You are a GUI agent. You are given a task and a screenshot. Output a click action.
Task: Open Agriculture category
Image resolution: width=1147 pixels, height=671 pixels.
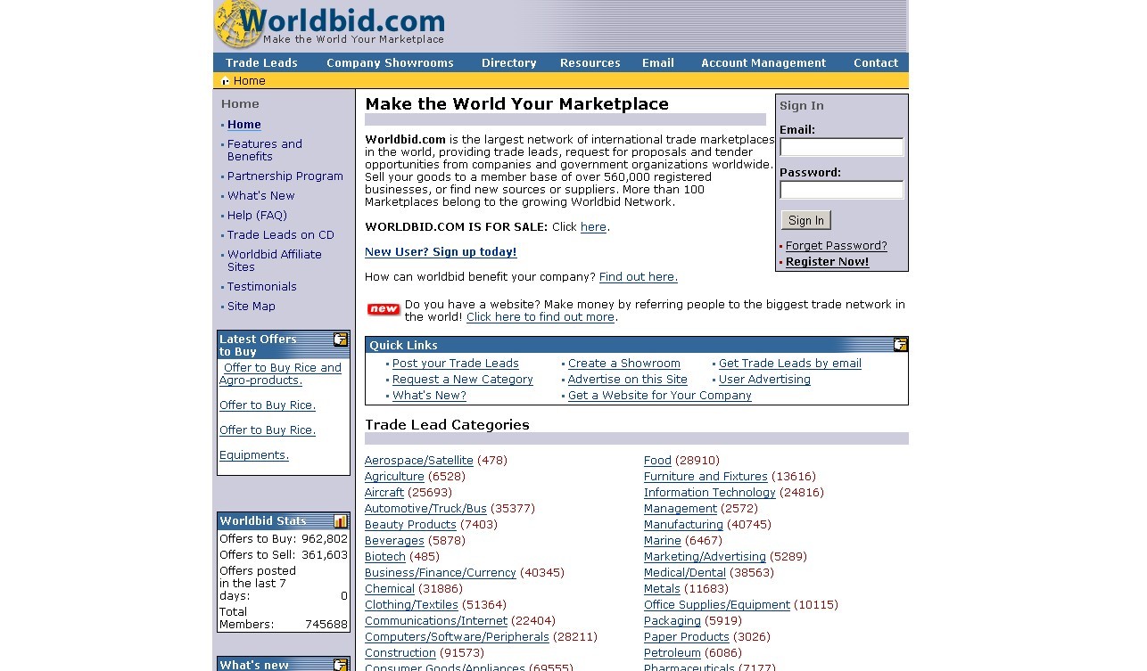(394, 477)
